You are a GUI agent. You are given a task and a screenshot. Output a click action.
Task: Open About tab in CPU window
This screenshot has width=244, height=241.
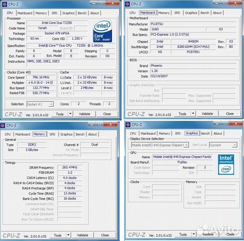click(94, 13)
